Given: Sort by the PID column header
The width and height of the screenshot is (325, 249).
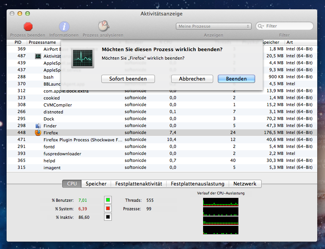Looking at the screenshot, I should click(18, 42).
